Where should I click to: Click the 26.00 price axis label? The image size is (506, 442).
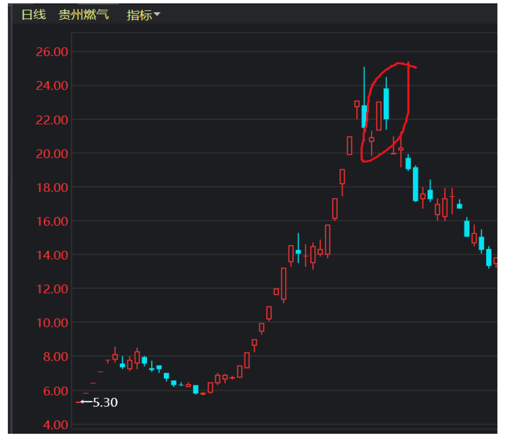(x=52, y=52)
